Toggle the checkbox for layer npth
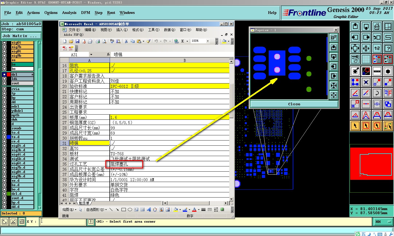Image resolution: width=394 pixels, height=236 pixels. point(4,115)
